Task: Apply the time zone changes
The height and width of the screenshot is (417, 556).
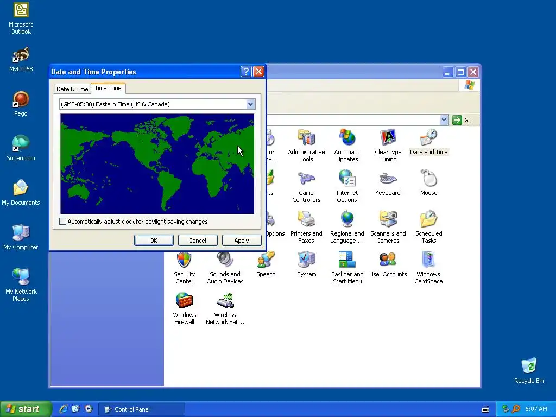Action: (x=242, y=241)
